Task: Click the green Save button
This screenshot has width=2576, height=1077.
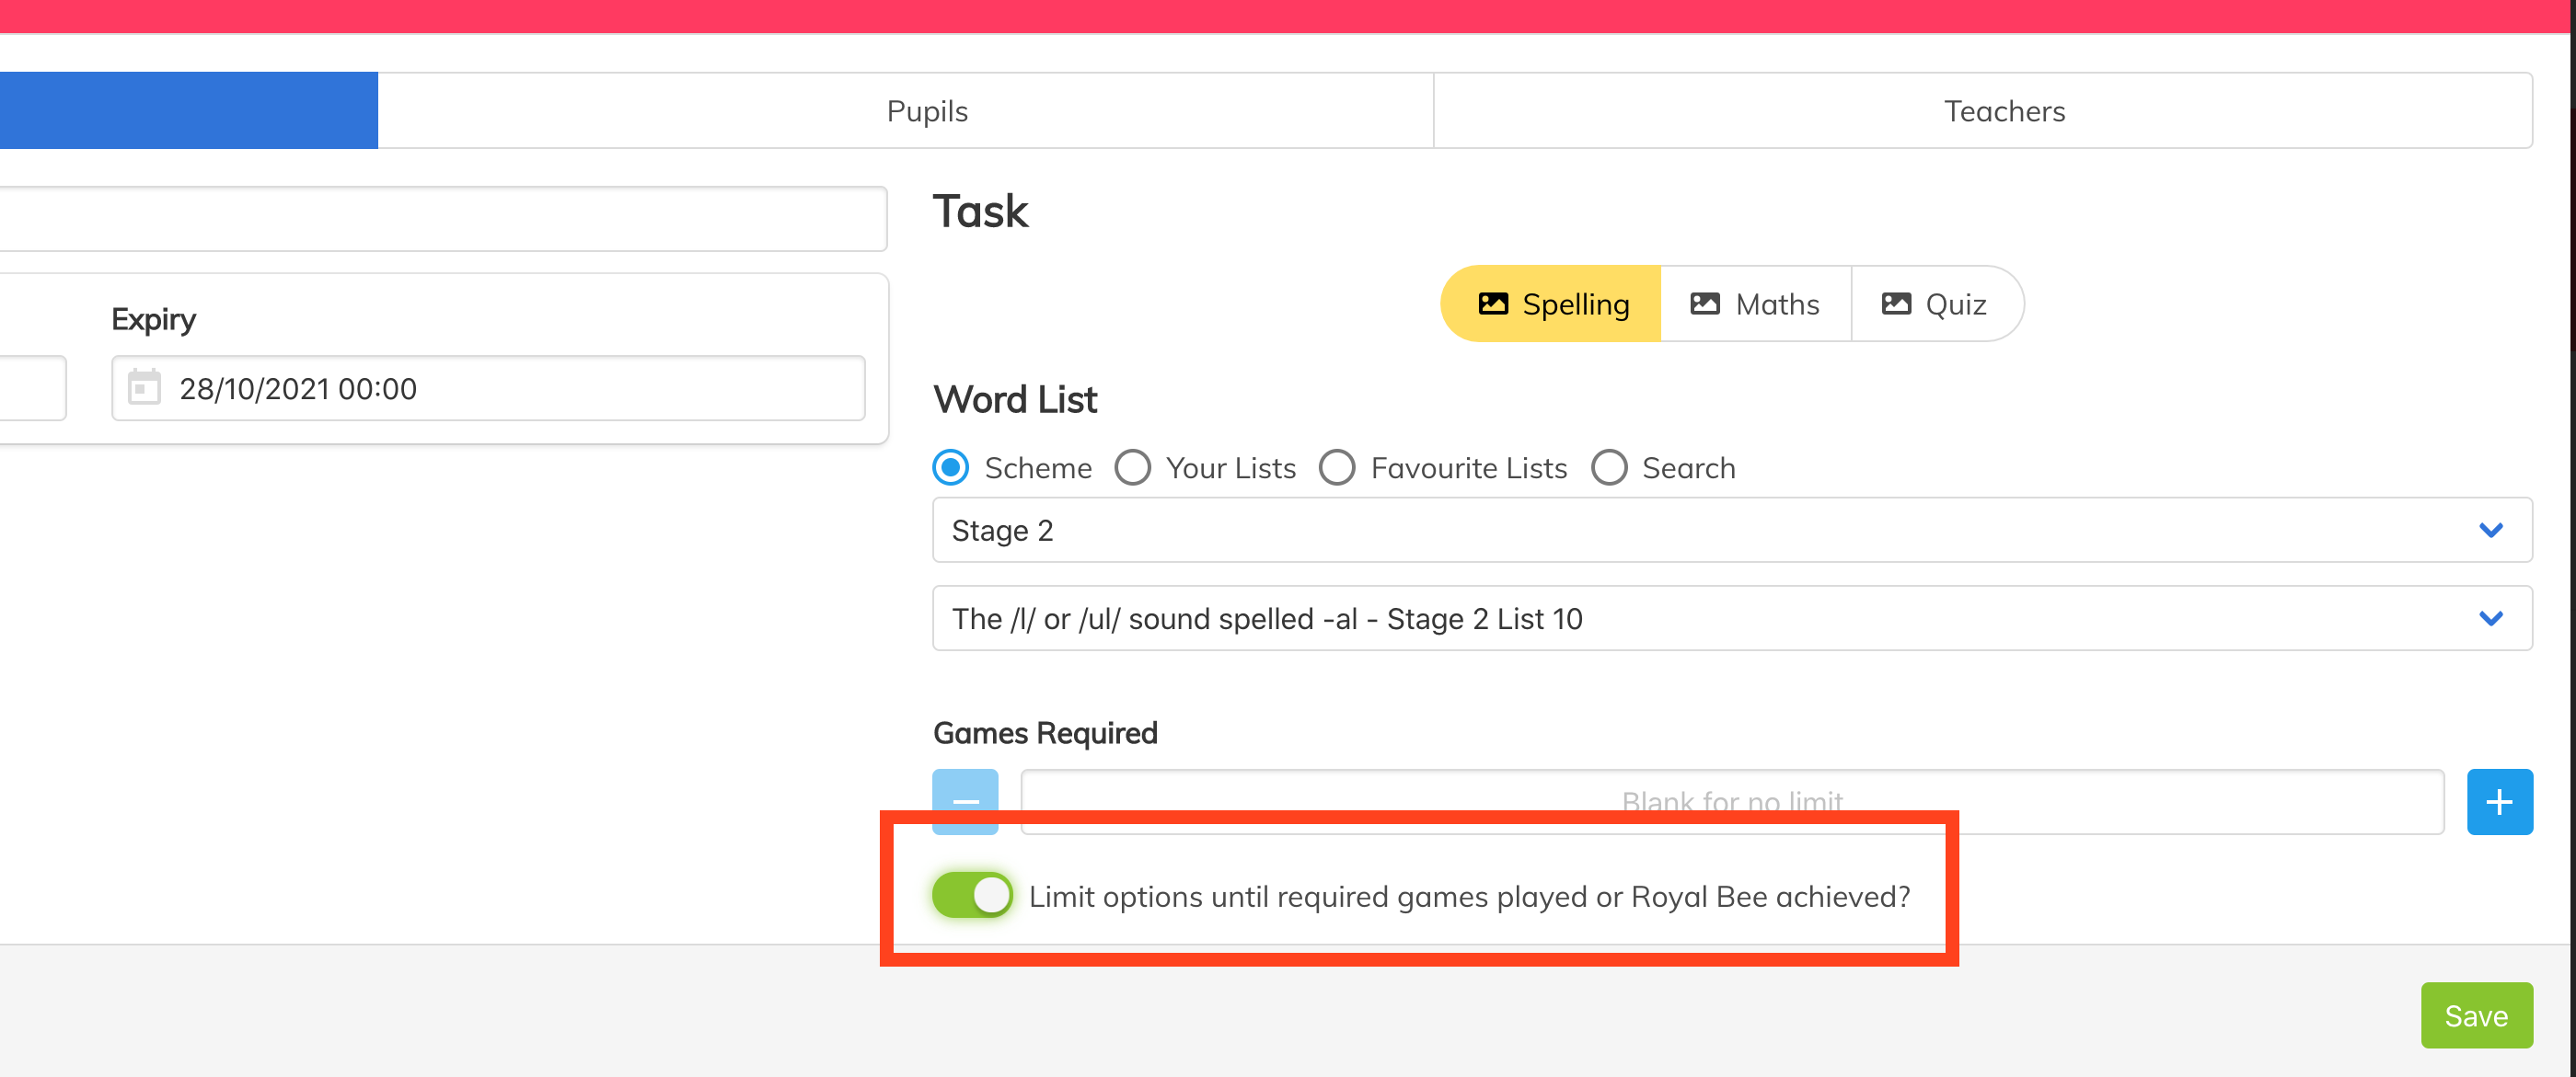Action: click(2476, 1015)
